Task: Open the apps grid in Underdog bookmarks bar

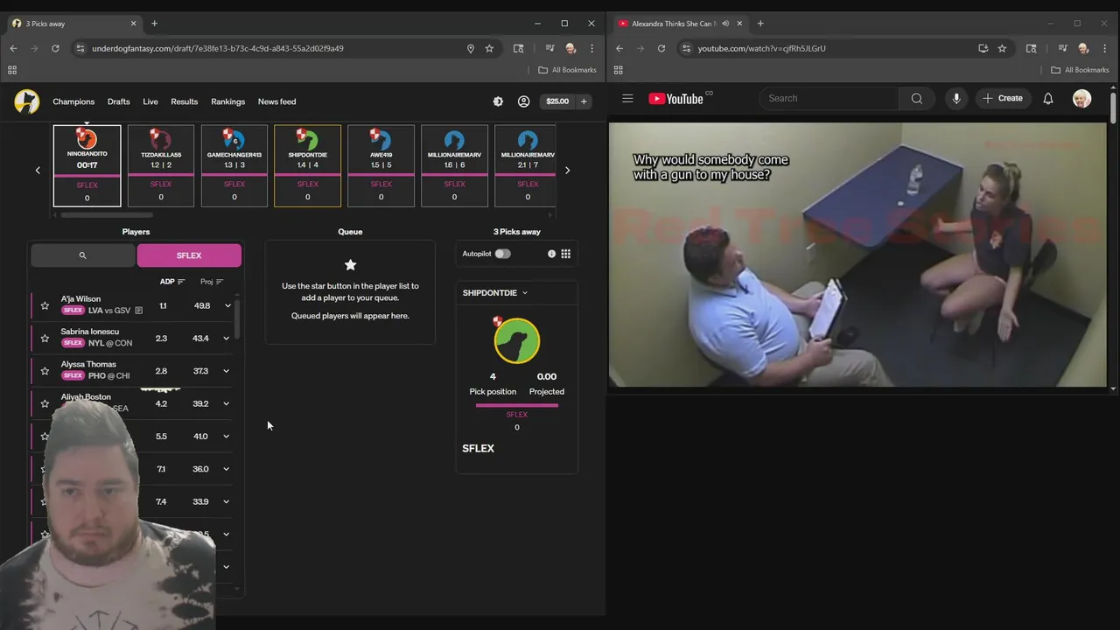Action: 12,70
